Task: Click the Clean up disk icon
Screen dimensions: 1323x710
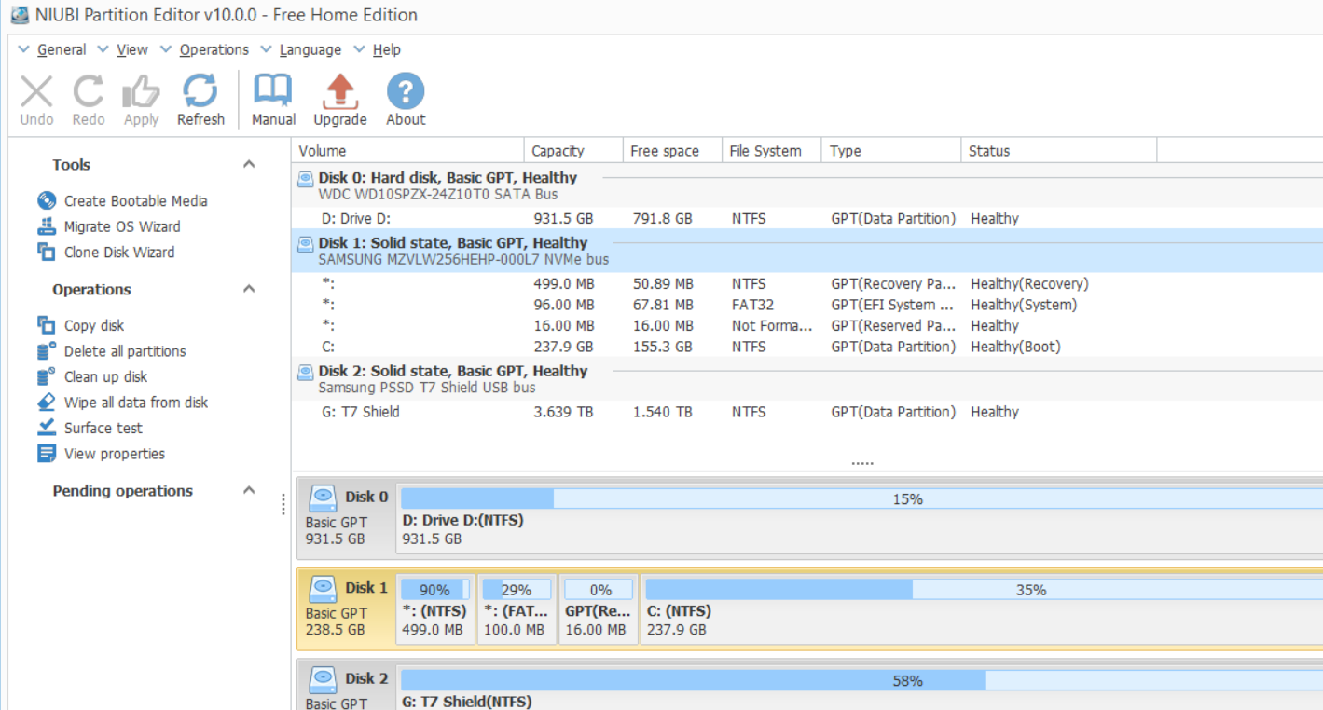Action: click(47, 376)
